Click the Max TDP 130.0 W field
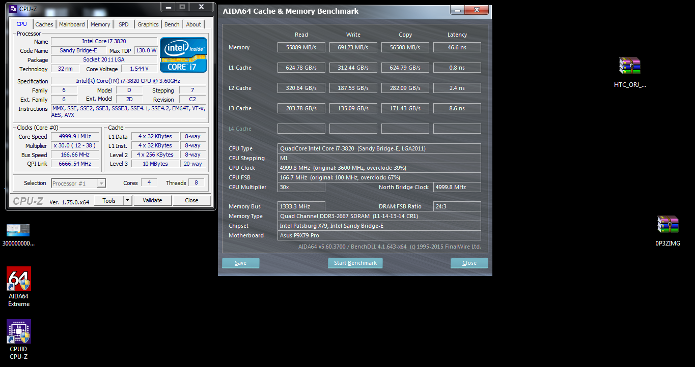The width and height of the screenshot is (695, 367). (146, 50)
